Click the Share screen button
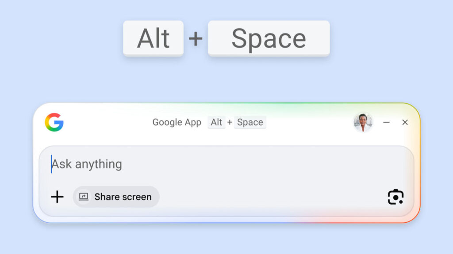453x254 pixels. tap(115, 197)
